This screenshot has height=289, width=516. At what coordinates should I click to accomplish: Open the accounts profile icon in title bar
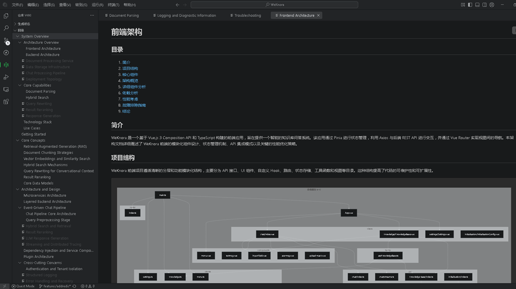(x=492, y=5)
